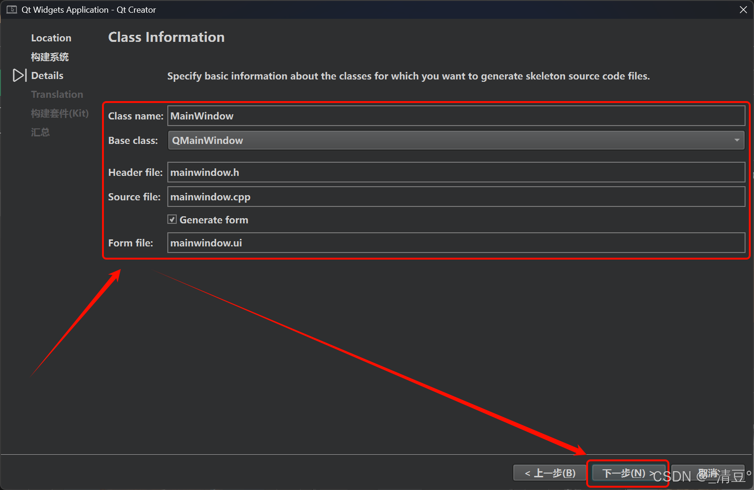The height and width of the screenshot is (490, 754).
Task: Select the 构建系统 wizard step
Action: [50, 57]
